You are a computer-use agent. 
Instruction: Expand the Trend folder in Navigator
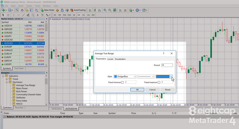7,79
